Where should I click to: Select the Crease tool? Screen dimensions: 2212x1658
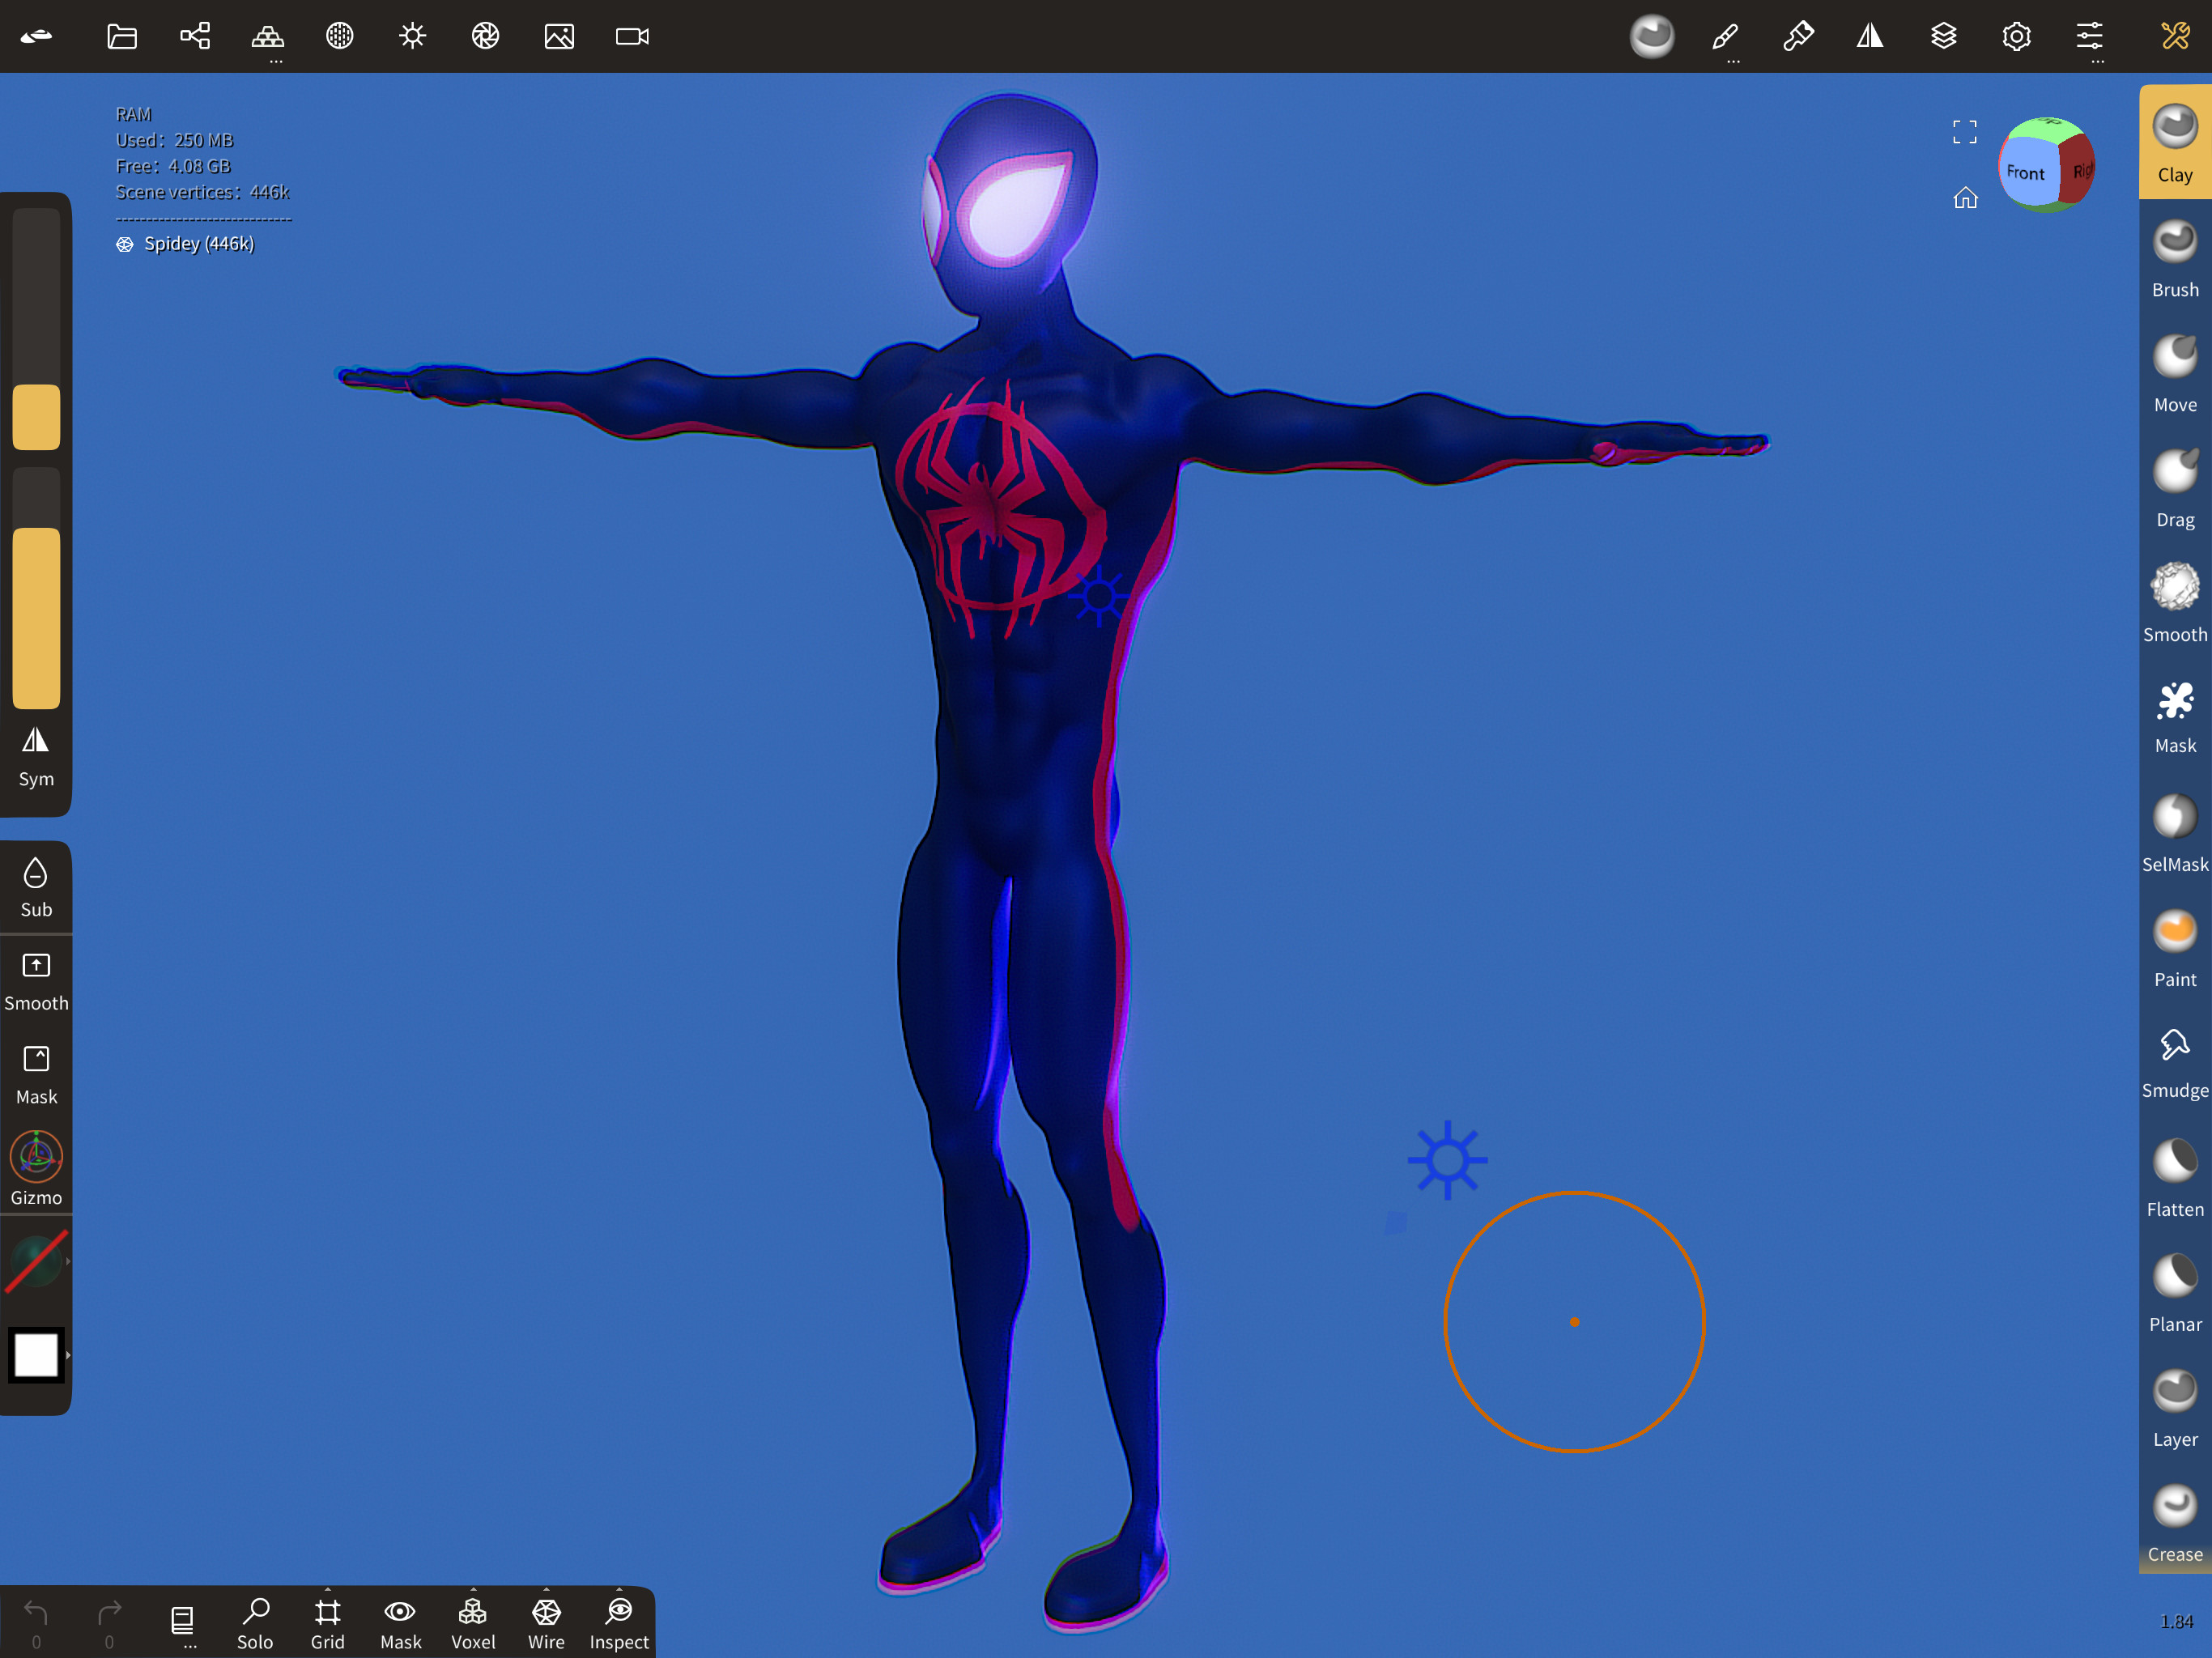click(2175, 1523)
